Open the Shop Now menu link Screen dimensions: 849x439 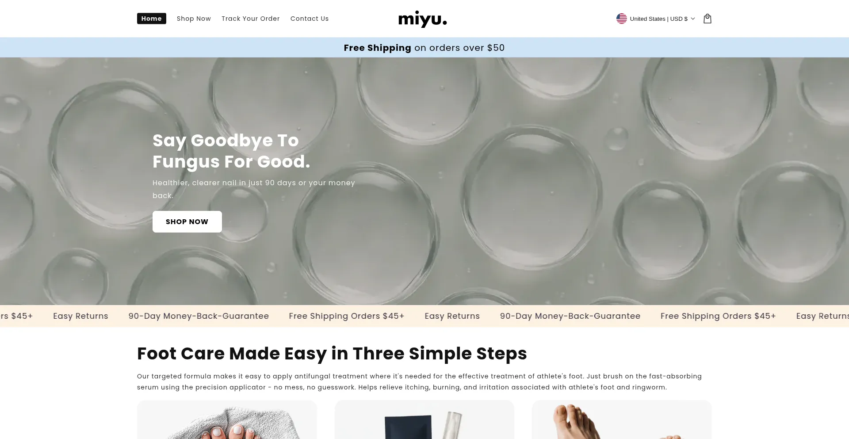(194, 19)
